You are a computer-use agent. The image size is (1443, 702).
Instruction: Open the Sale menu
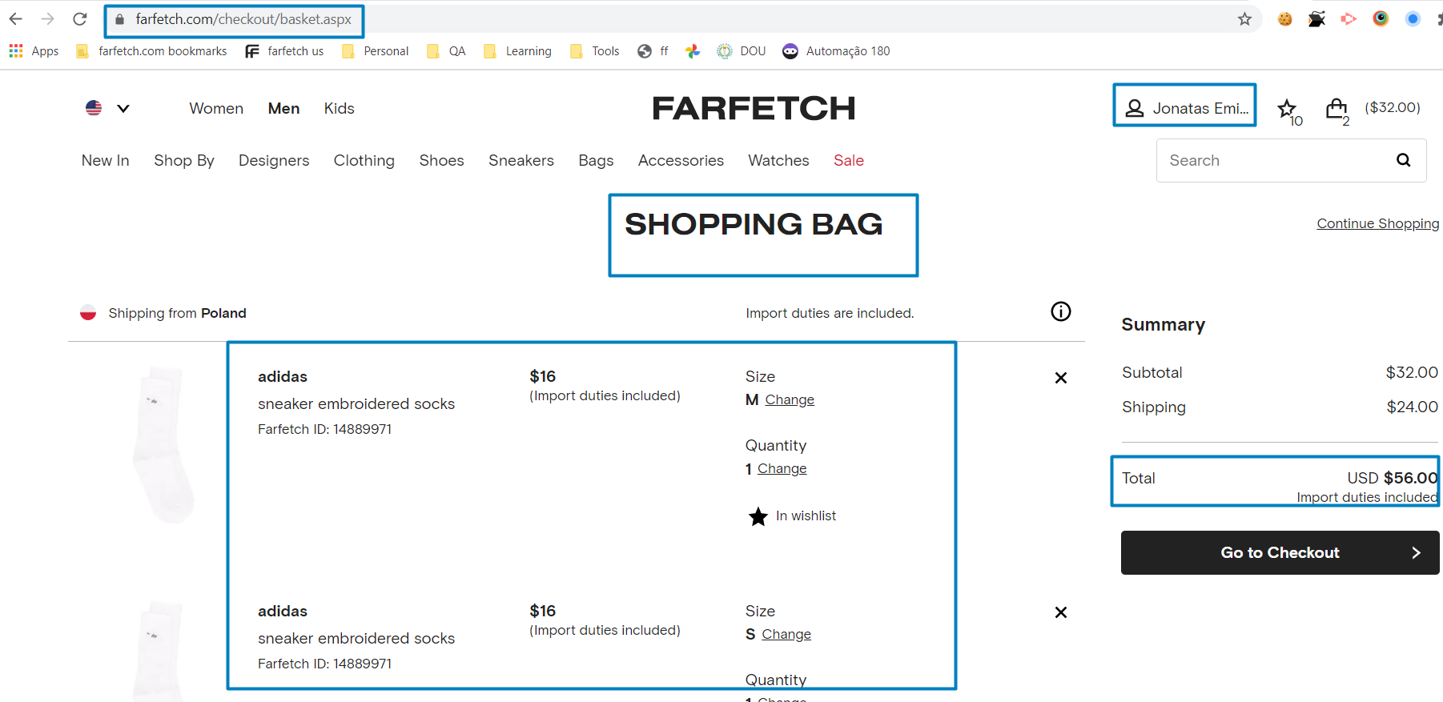849,160
